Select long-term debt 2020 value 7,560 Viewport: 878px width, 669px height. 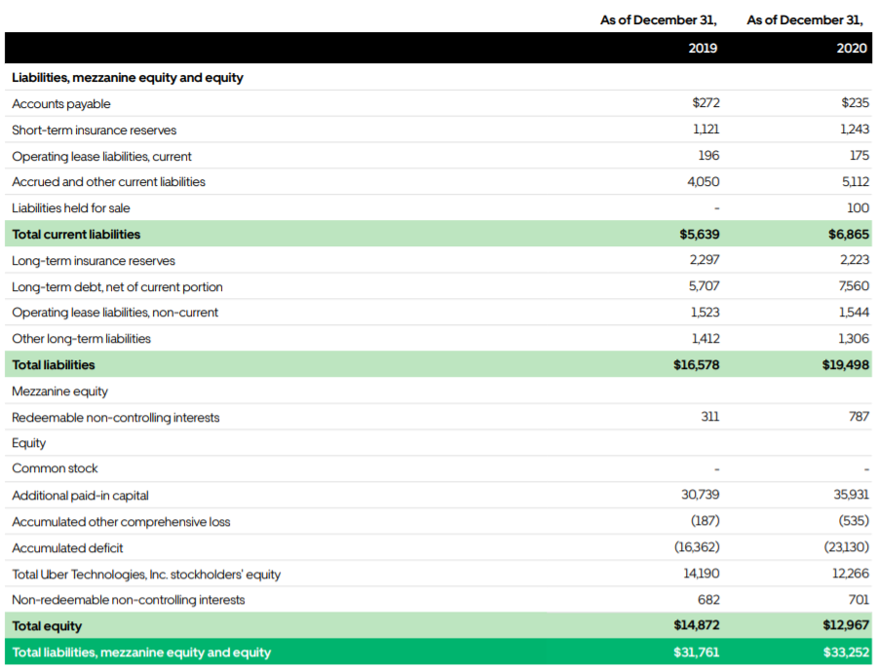click(x=854, y=286)
